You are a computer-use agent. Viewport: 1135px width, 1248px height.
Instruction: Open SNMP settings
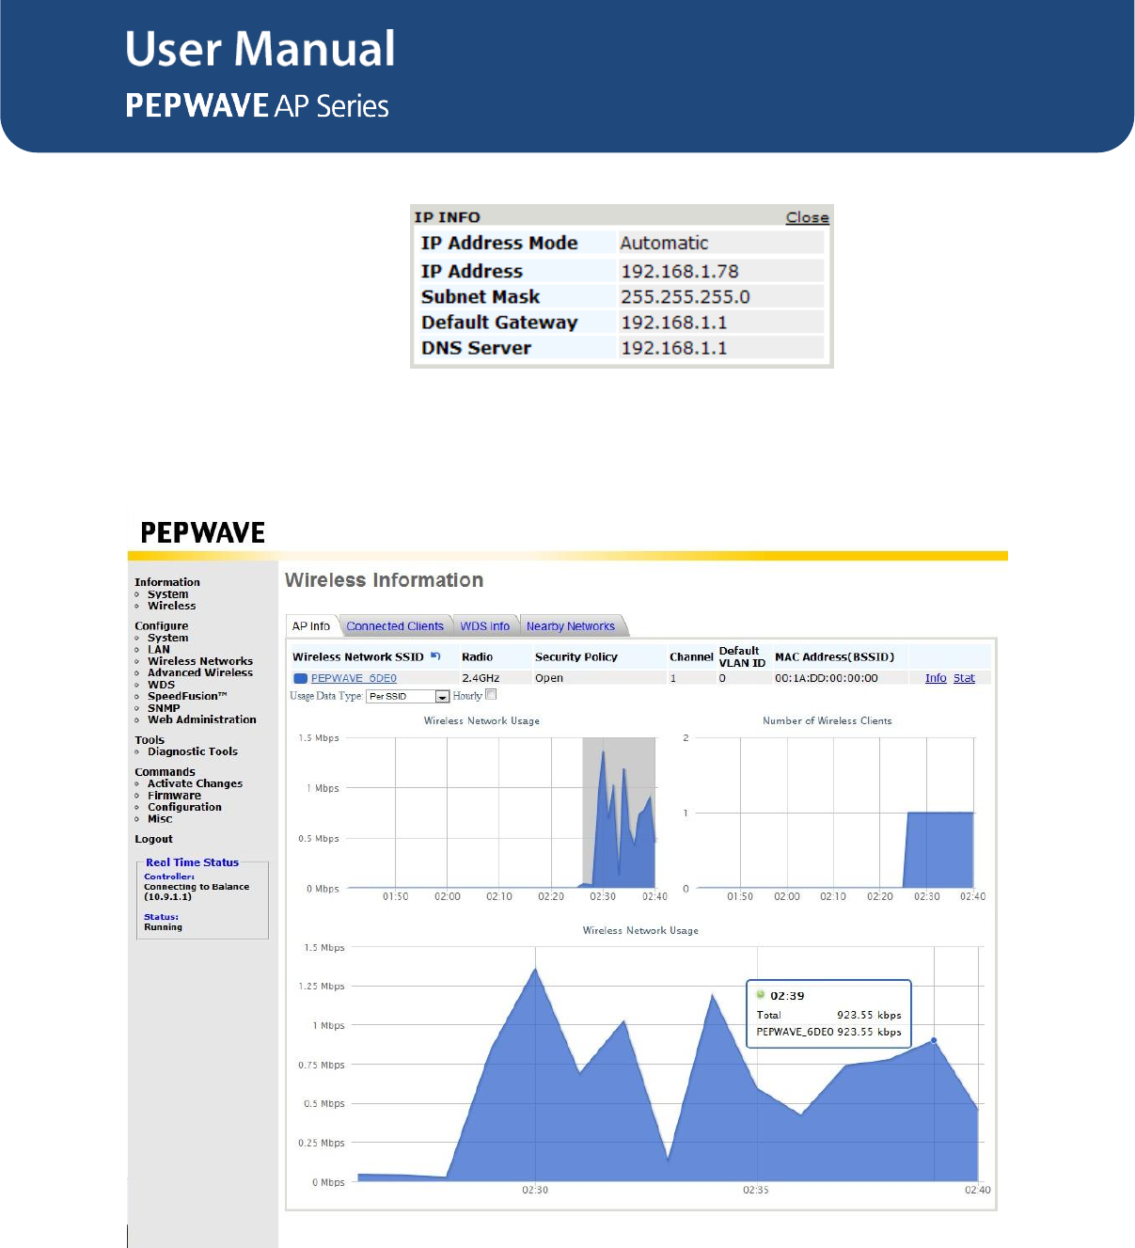(x=164, y=708)
